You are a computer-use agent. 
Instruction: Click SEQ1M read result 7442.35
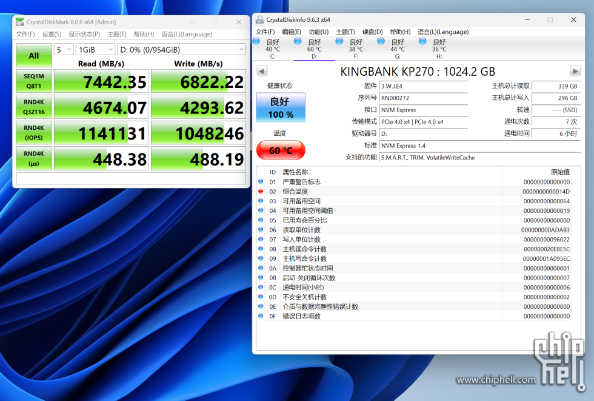coord(102,81)
